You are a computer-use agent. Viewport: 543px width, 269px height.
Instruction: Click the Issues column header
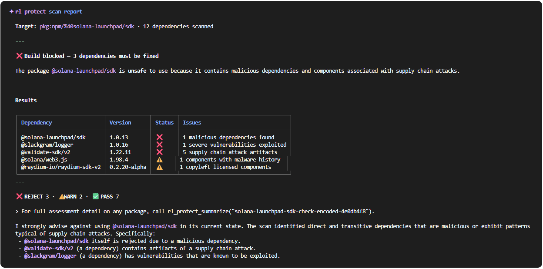pyautogui.click(x=192, y=122)
